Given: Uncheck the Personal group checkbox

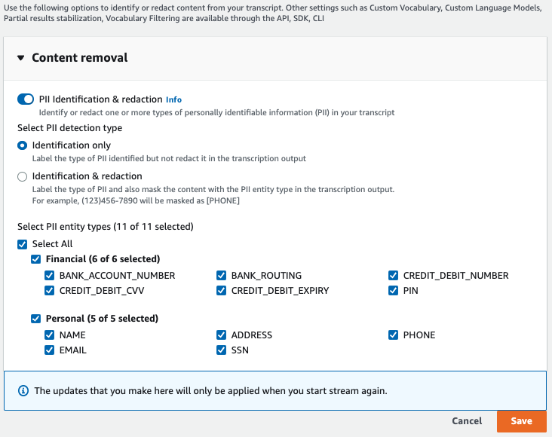Looking at the screenshot, I should [x=36, y=319].
